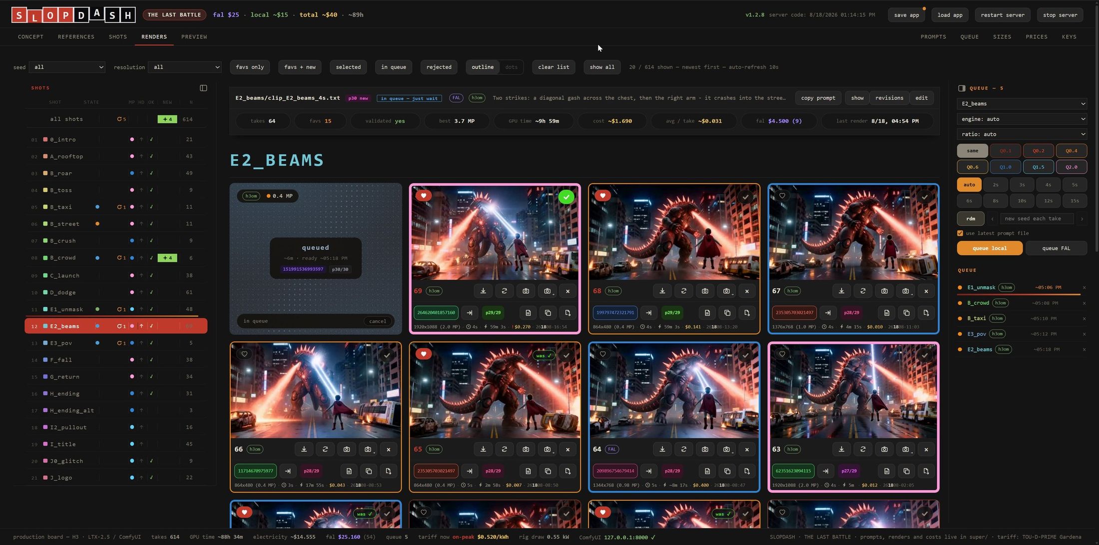The height and width of the screenshot is (545, 1099).
Task: Open the seed filter dropdown
Action: coord(67,67)
